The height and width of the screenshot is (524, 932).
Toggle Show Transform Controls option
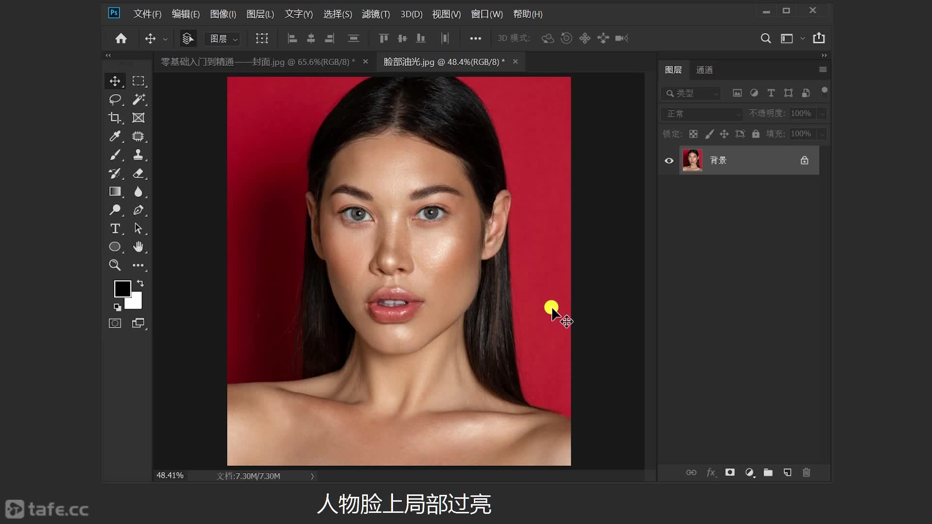(x=262, y=38)
